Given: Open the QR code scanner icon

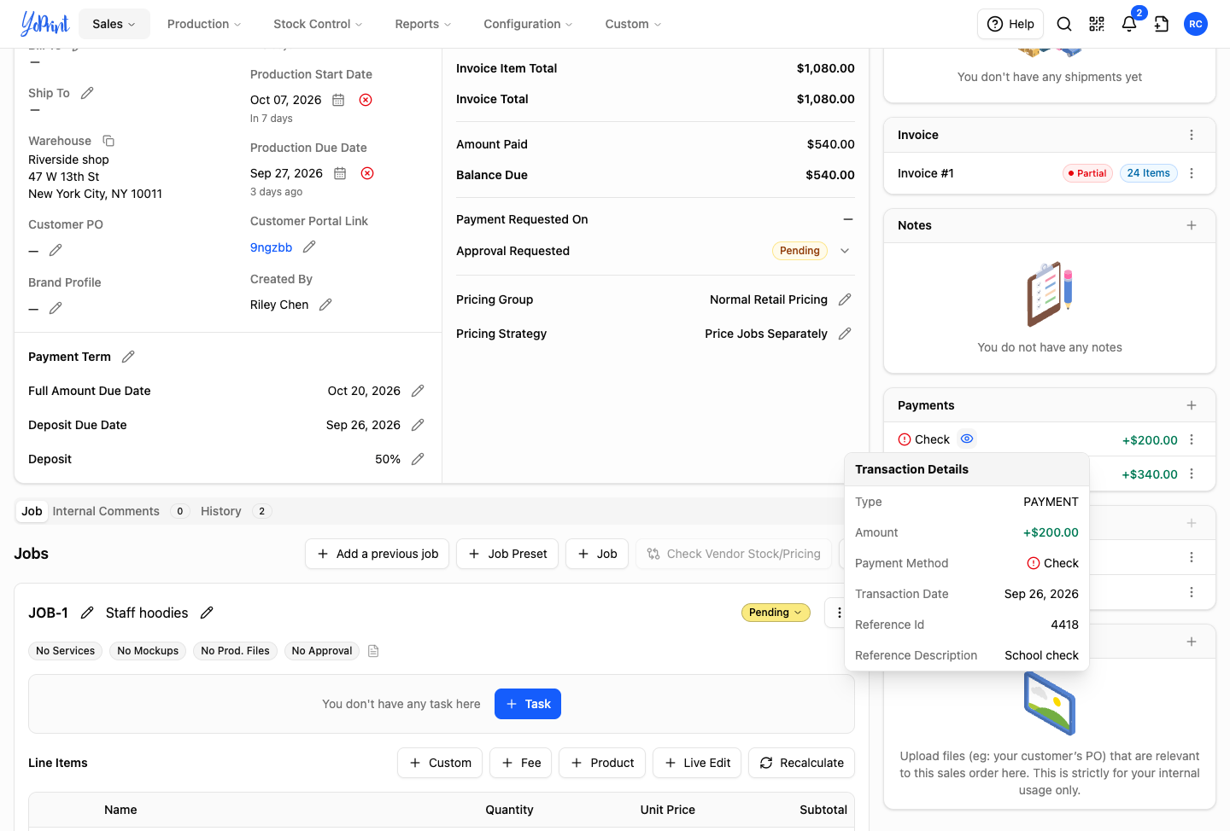Looking at the screenshot, I should [1097, 24].
